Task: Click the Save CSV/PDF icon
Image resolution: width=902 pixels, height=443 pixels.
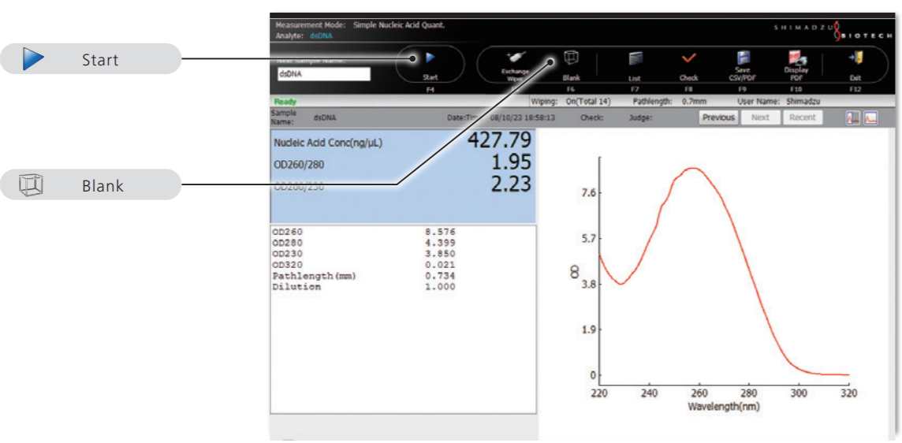Action: 743,58
